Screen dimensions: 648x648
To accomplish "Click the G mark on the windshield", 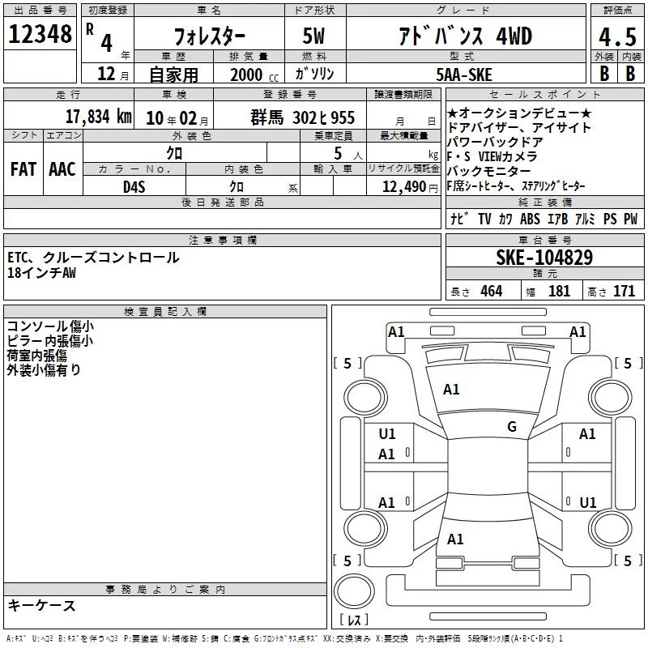I will pos(512,427).
